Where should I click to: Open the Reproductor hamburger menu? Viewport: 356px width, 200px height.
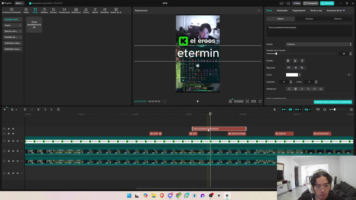tap(258, 11)
